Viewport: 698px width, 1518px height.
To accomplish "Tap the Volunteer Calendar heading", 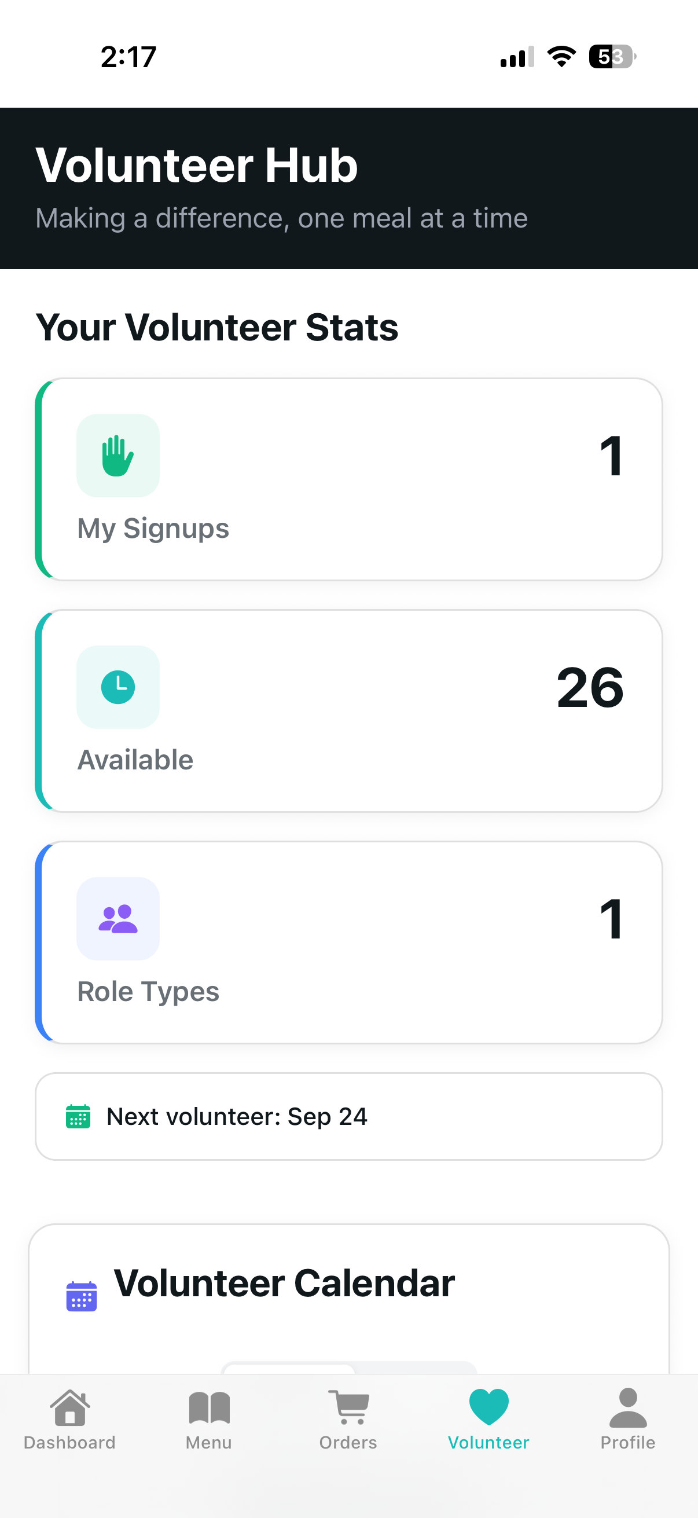I will click(284, 1284).
